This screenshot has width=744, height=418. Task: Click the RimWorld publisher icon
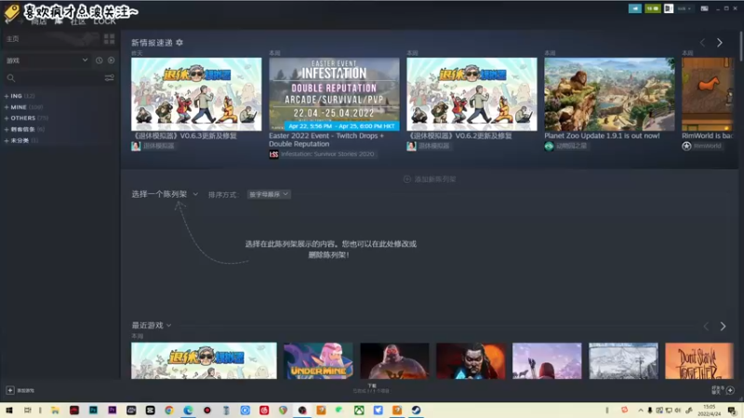click(686, 146)
